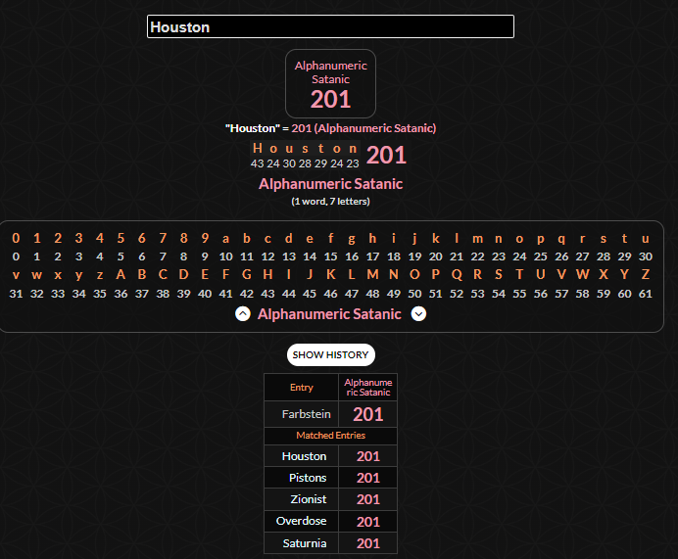The image size is (678, 559).
Task: Select the Saturnia matched entry
Action: (305, 543)
